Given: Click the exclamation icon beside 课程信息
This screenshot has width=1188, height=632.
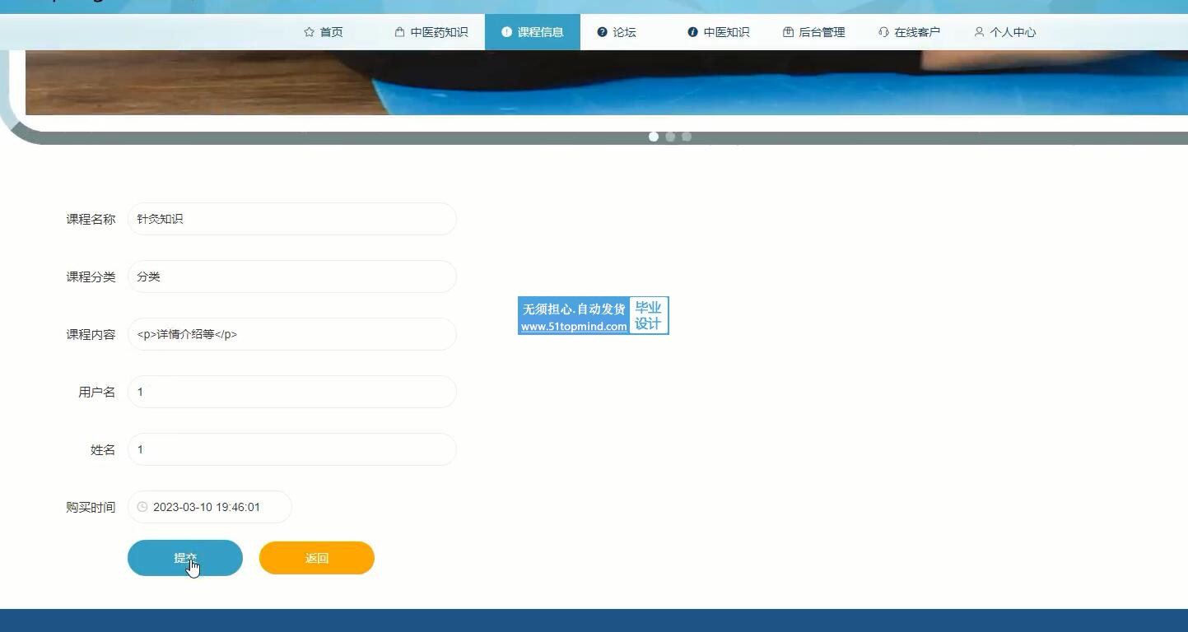Looking at the screenshot, I should 506,32.
